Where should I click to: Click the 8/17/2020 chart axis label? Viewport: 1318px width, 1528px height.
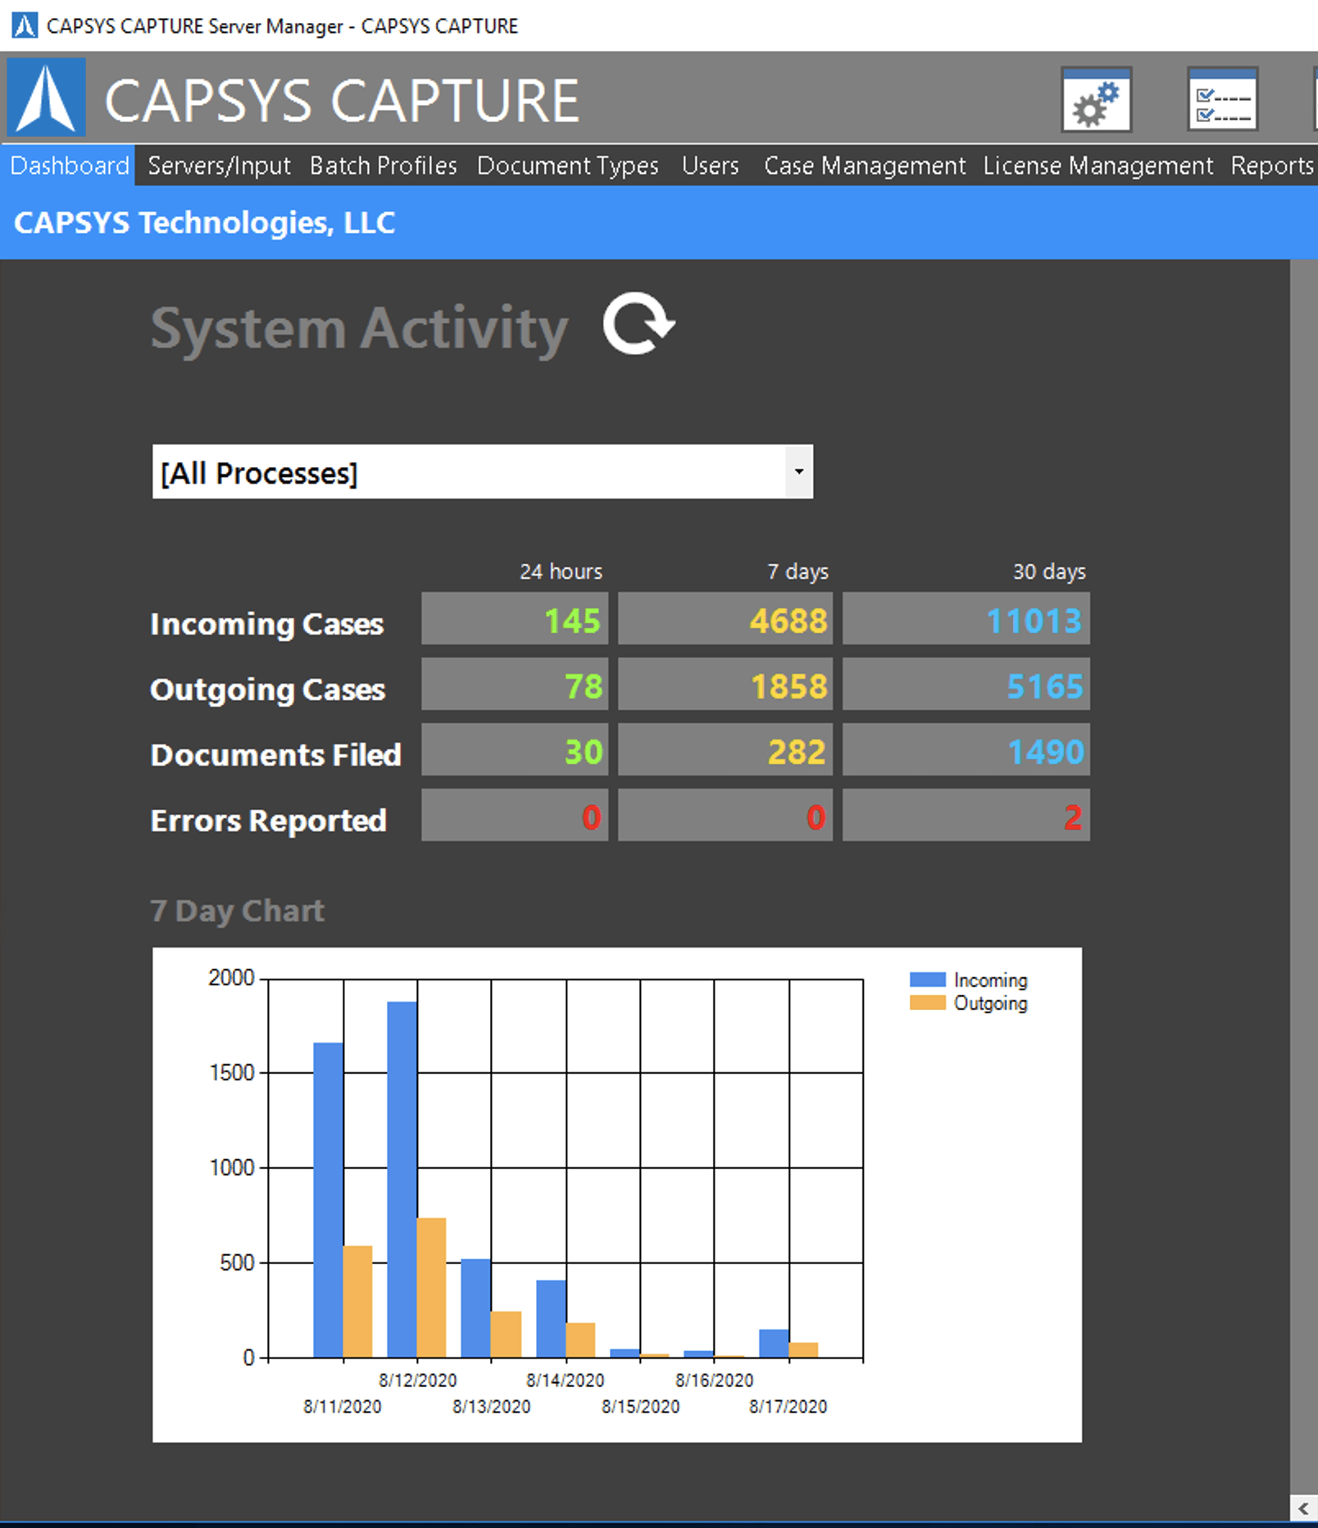pyautogui.click(x=788, y=1407)
